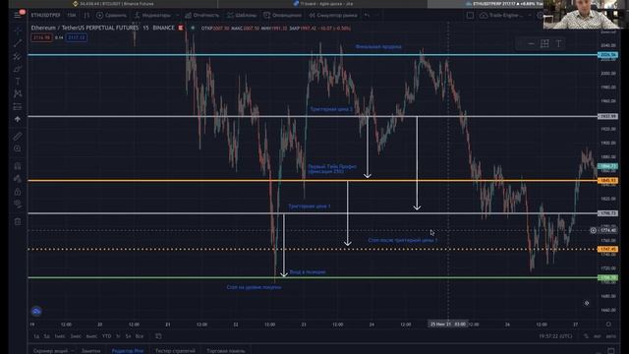Click the red sell price box
Screen dimensions: 629x354
point(41,37)
